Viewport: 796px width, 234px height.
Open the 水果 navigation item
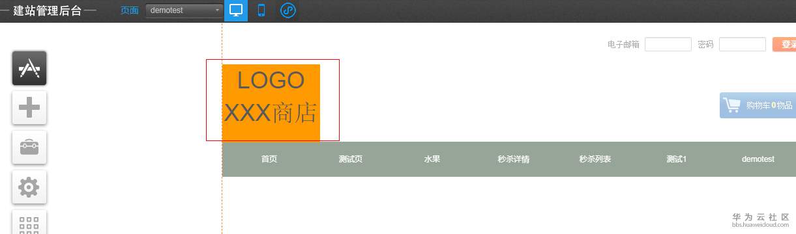click(x=432, y=159)
